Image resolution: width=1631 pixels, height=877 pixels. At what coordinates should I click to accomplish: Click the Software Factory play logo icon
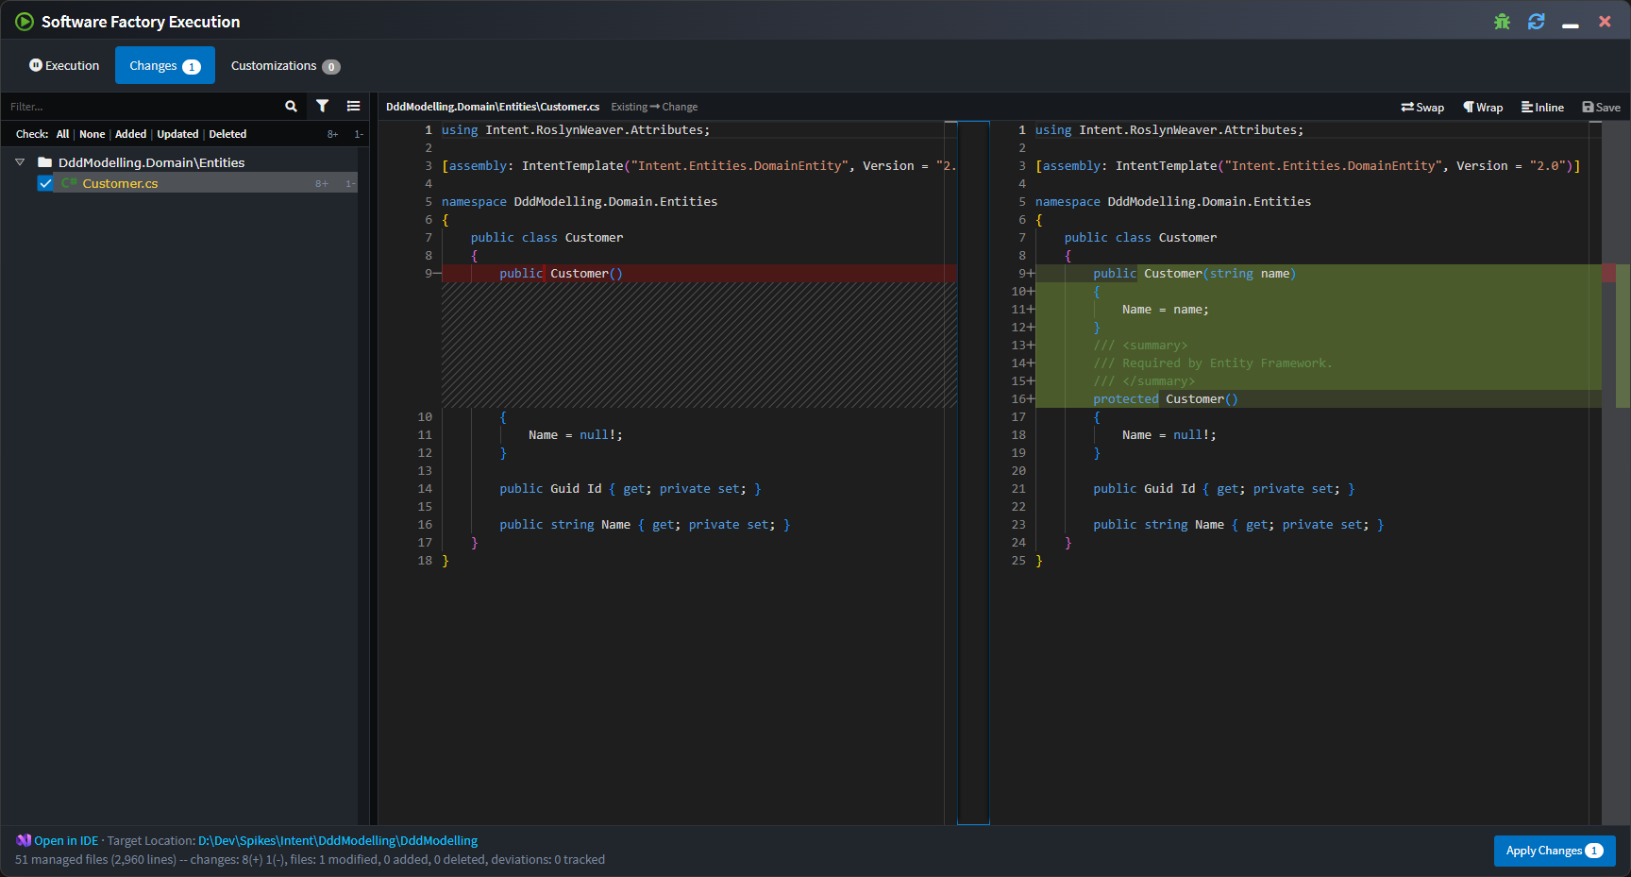coord(25,21)
